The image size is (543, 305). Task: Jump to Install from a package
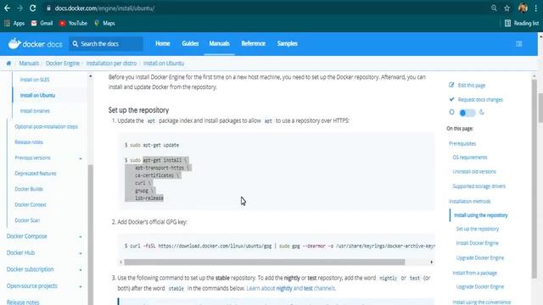tap(475, 273)
